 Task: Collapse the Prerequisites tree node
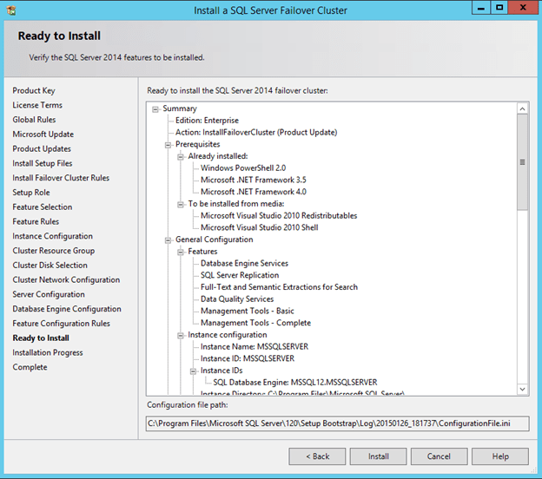click(169, 144)
